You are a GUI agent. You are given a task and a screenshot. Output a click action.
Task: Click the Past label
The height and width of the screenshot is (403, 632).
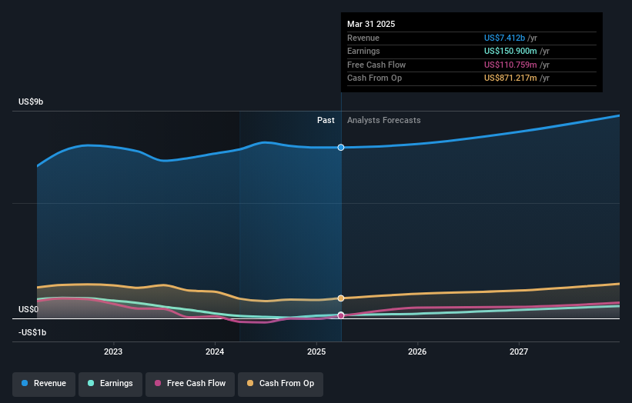pos(326,120)
